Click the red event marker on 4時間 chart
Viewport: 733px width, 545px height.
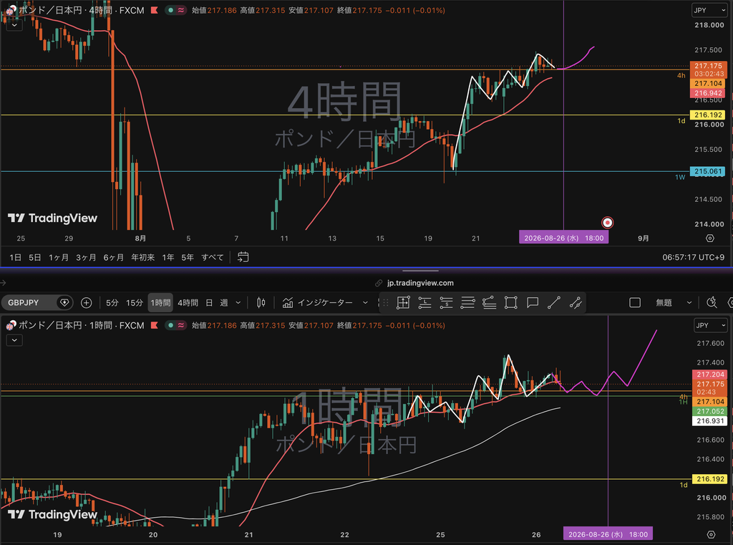coord(607,223)
